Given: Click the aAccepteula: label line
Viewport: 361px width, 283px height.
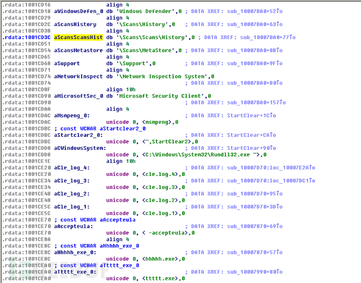Looking at the screenshot, I should (x=73, y=226).
